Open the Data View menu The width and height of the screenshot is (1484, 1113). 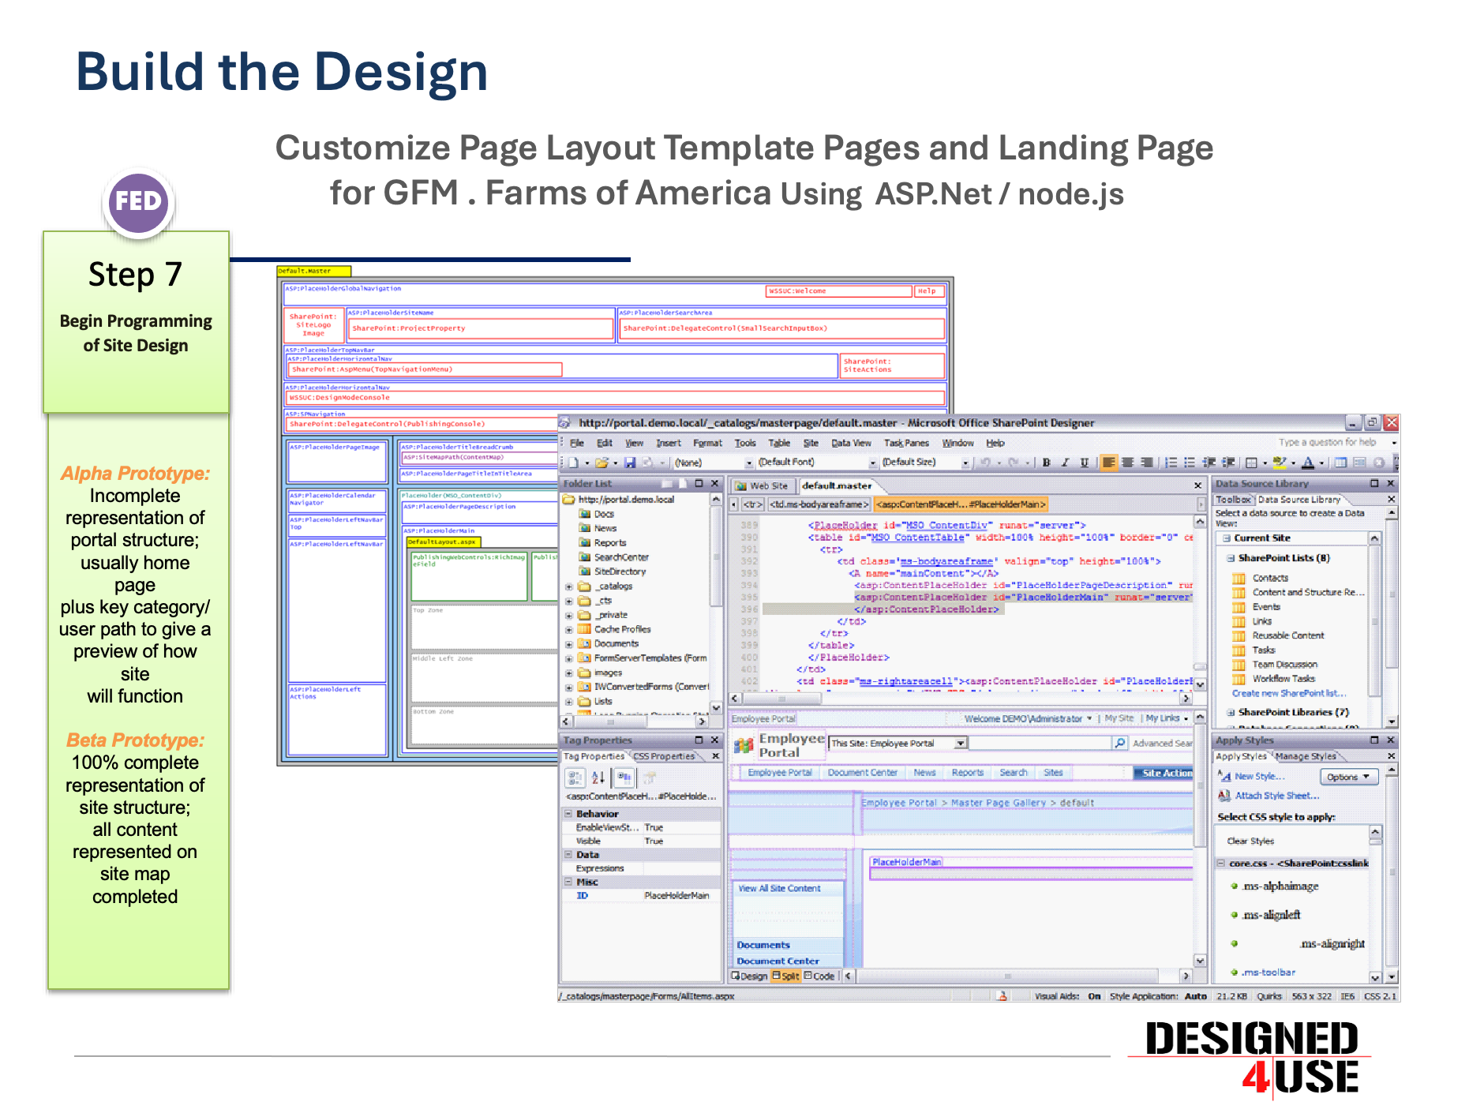coord(851,444)
